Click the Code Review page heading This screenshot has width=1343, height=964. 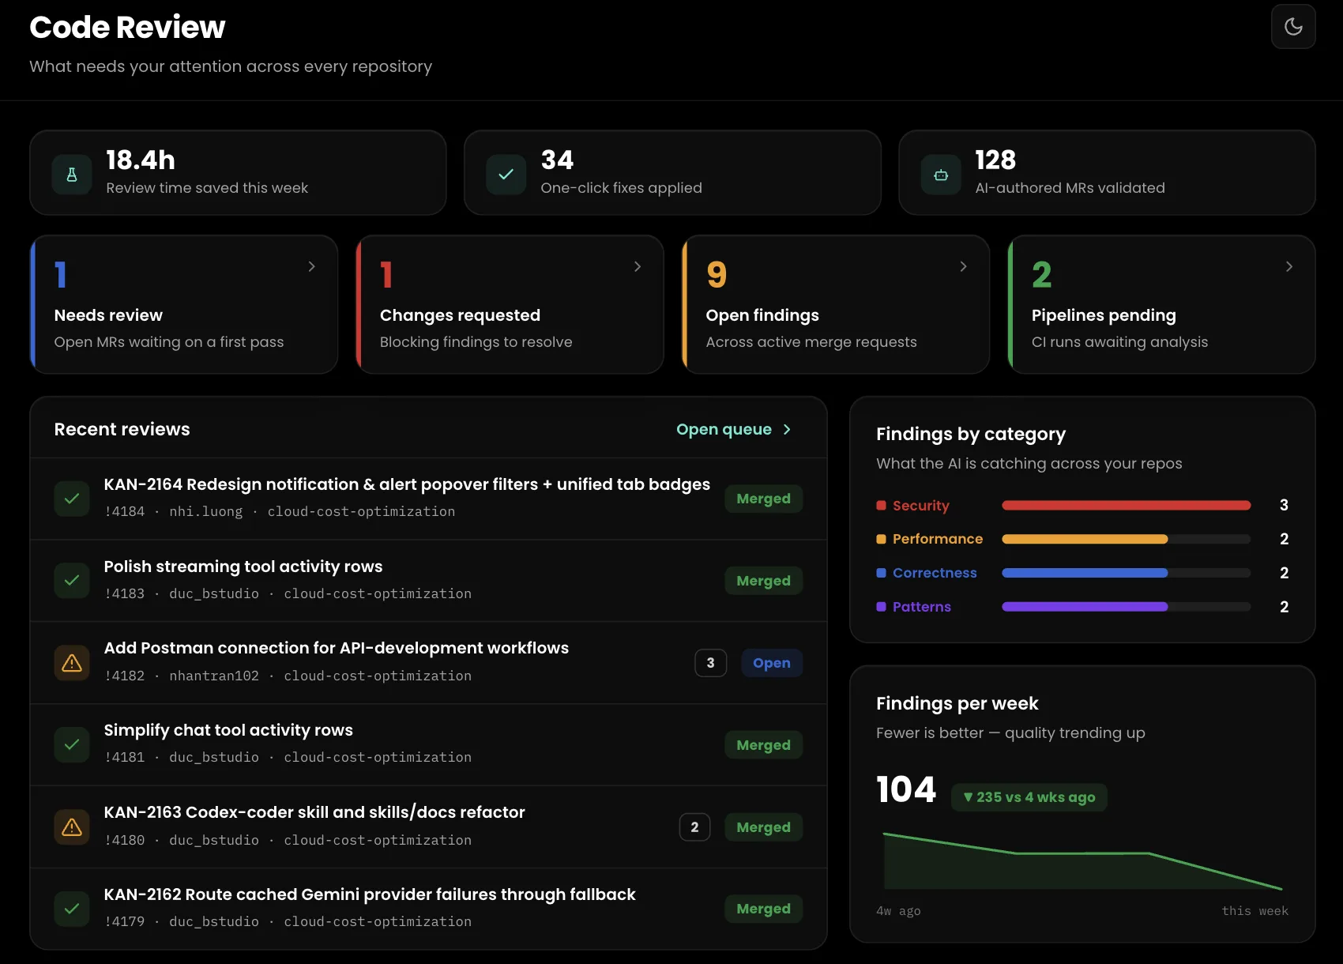127,27
